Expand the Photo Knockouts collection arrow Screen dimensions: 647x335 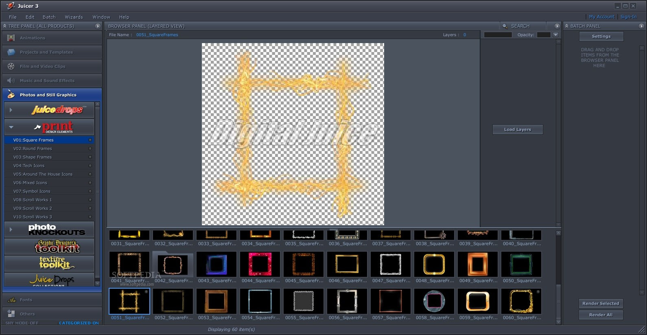coord(11,229)
